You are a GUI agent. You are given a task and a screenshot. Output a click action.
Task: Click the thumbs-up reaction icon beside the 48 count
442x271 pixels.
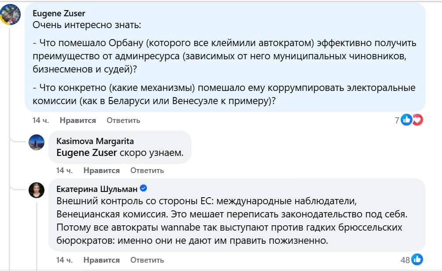click(x=417, y=260)
